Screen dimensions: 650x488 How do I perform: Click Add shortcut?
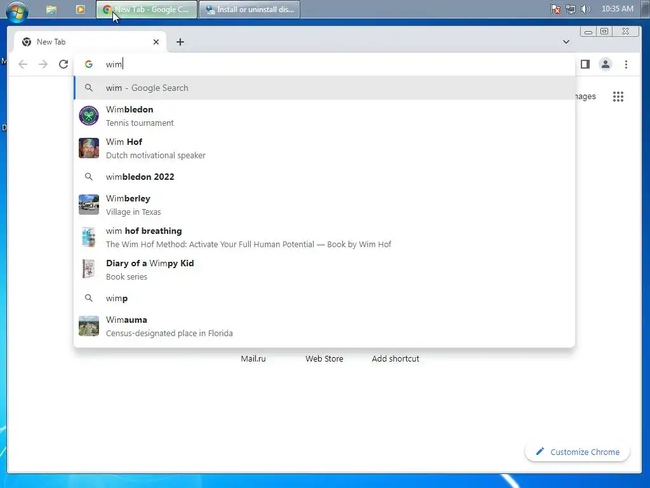pos(395,358)
